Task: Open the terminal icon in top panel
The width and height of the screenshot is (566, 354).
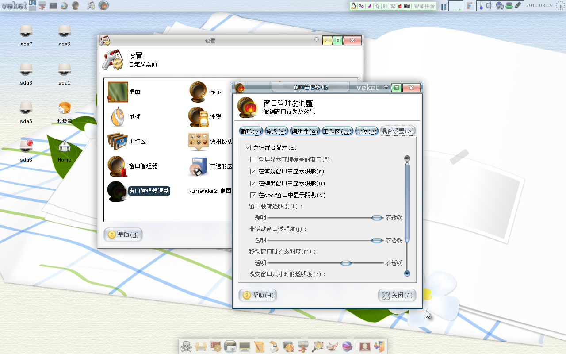Action: point(53,5)
